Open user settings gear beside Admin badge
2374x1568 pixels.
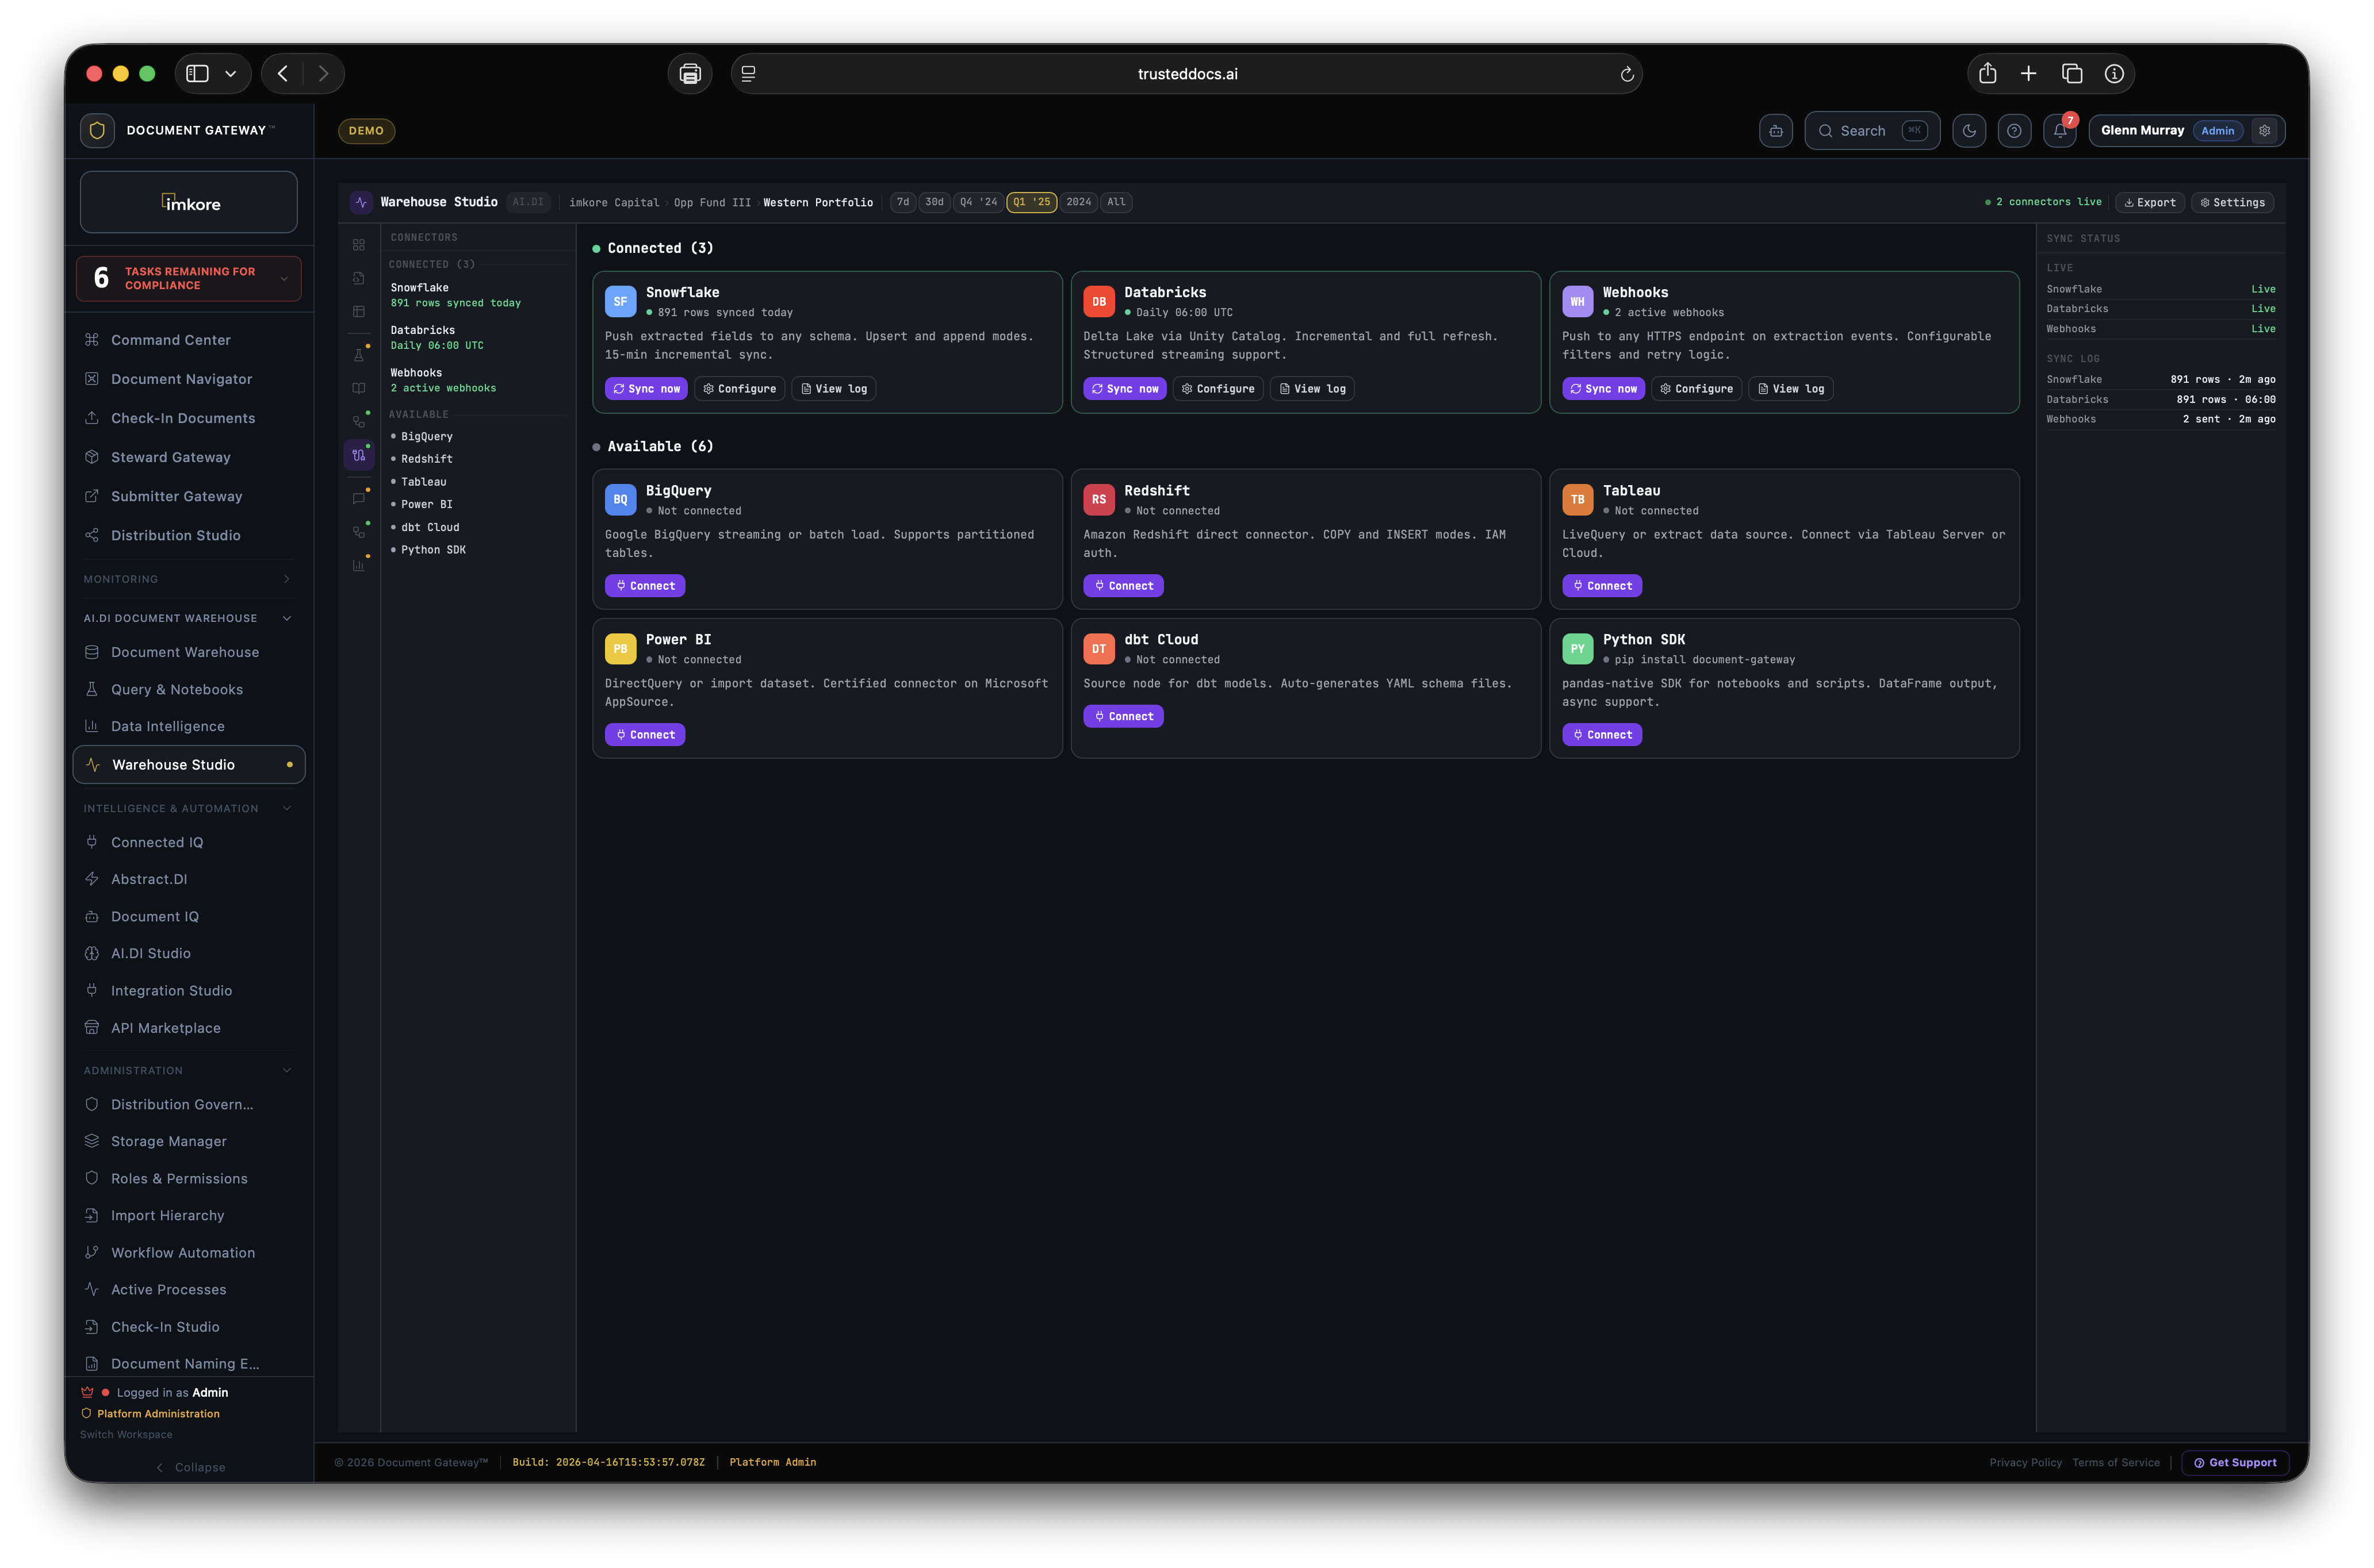pyautogui.click(x=2265, y=131)
